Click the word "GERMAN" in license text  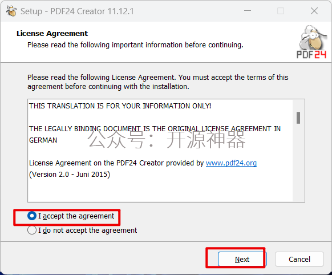click(43, 140)
